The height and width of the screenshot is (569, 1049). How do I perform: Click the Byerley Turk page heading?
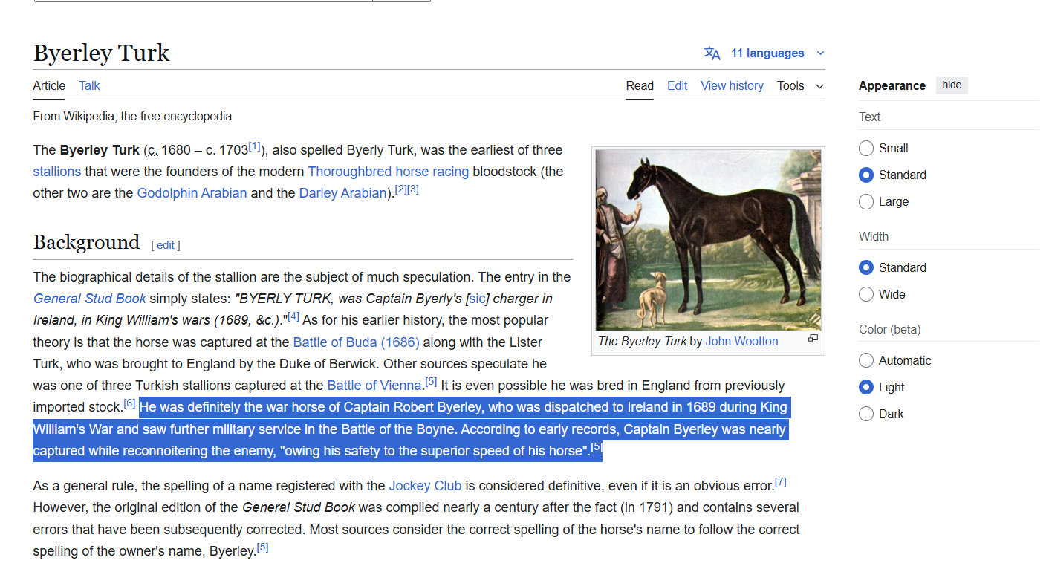pyautogui.click(x=102, y=53)
